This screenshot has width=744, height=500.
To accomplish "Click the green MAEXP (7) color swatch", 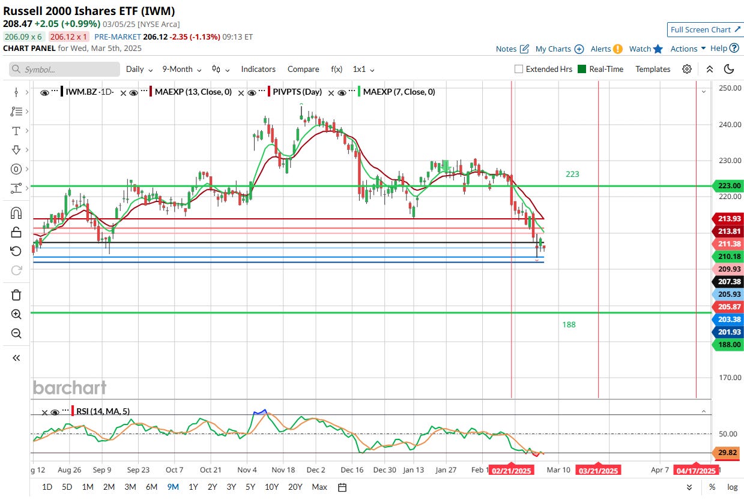I will pos(359,92).
